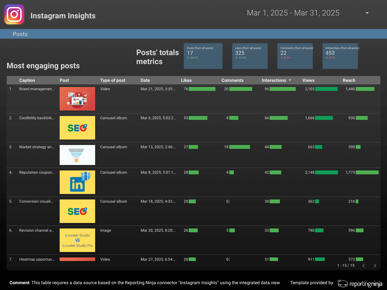The image size is (387, 290).
Task: Click the Comments total scorecard showing 22
Action: pos(295,56)
